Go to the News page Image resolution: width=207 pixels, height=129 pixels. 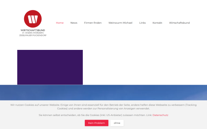(x=74, y=23)
